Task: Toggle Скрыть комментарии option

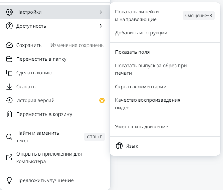Action: click(x=141, y=87)
